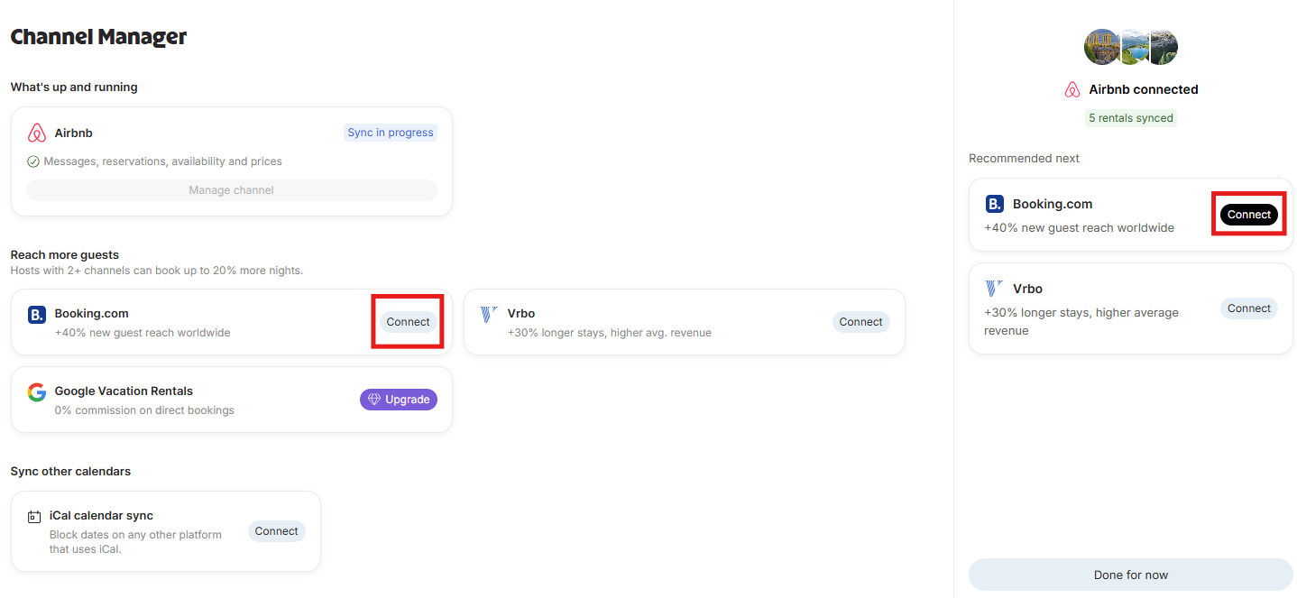Click the Airbnb icon next to Airbnb connected
1297x598 pixels.
pyautogui.click(x=1072, y=89)
